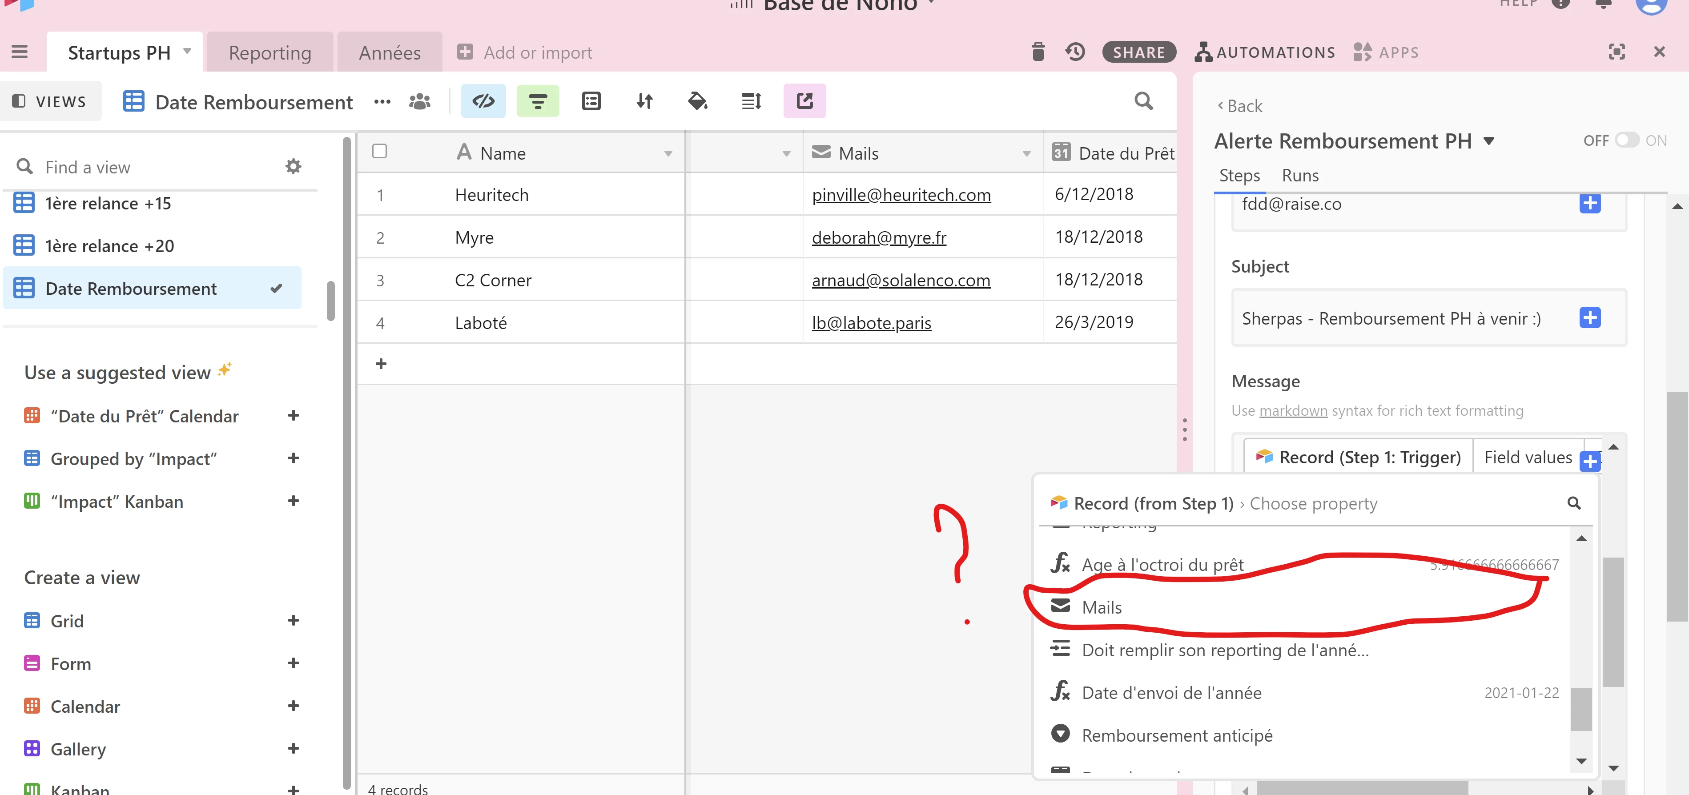Add the "Impact" Kanban suggested view
Screen dimensions: 1689x795
[293, 501]
